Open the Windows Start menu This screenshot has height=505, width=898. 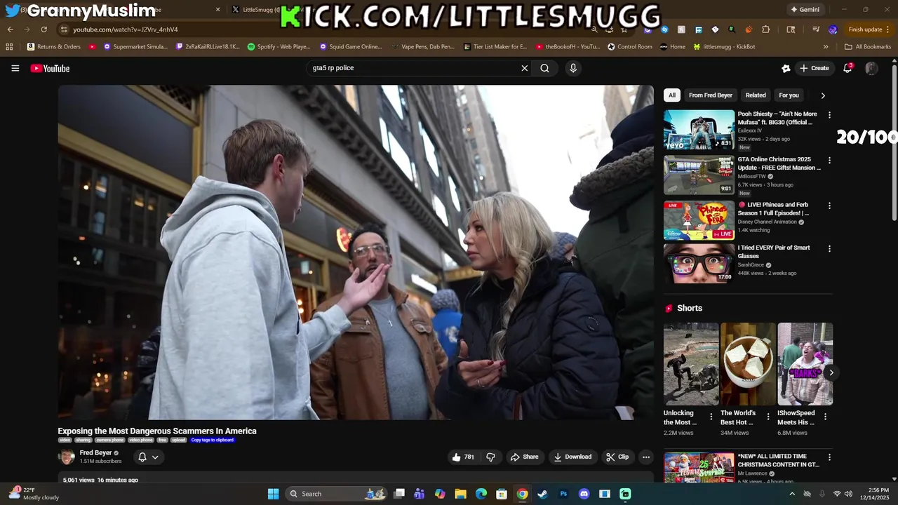pyautogui.click(x=273, y=494)
